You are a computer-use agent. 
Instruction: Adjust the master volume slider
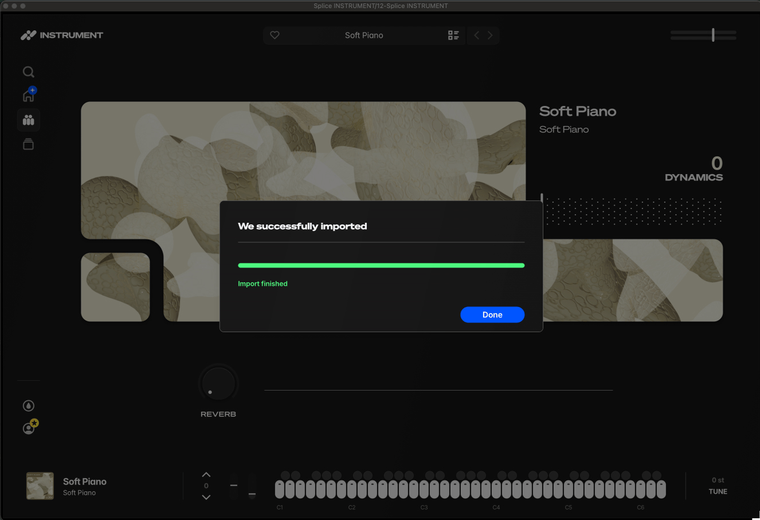pyautogui.click(x=703, y=35)
